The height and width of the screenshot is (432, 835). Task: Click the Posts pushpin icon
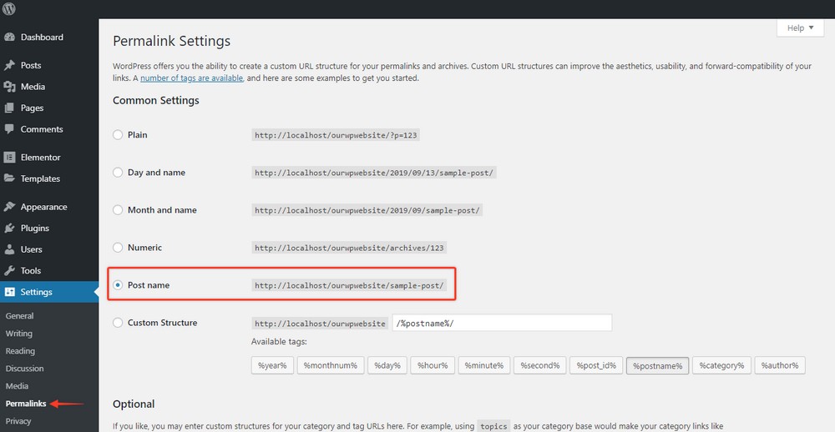(9, 65)
